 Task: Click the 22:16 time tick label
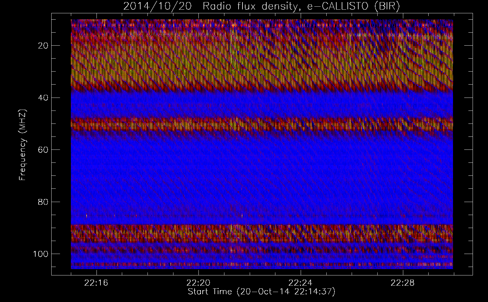pos(97,283)
